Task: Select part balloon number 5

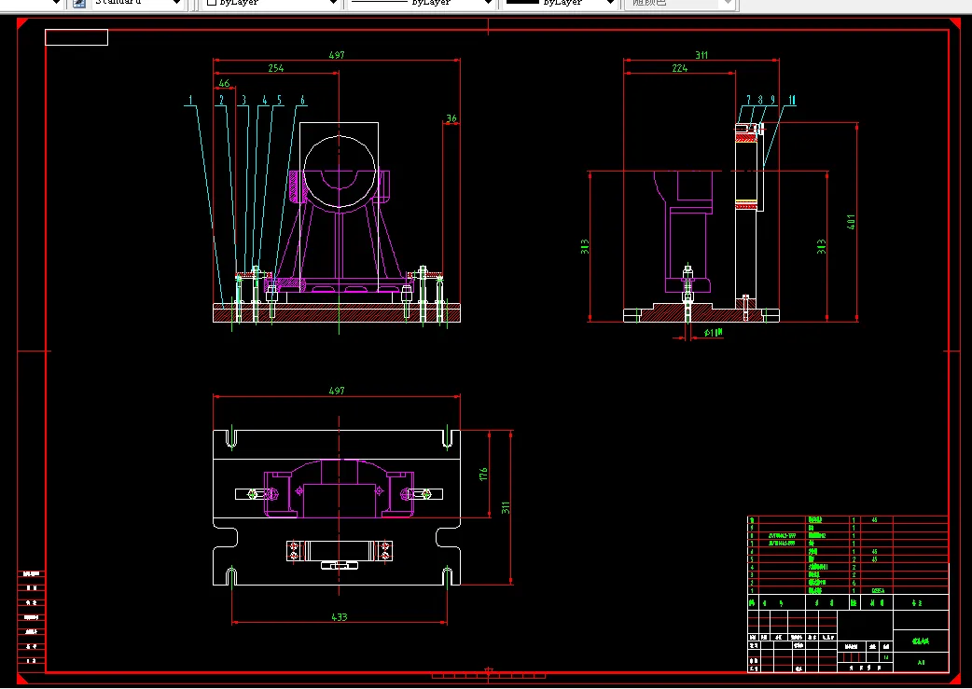Action: [280, 100]
